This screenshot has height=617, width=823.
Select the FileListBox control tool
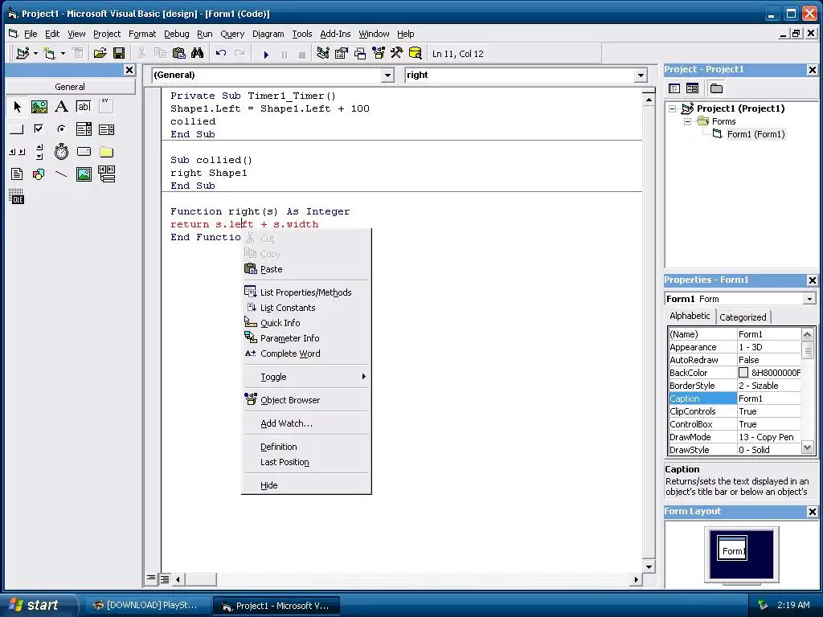pyautogui.click(x=17, y=174)
